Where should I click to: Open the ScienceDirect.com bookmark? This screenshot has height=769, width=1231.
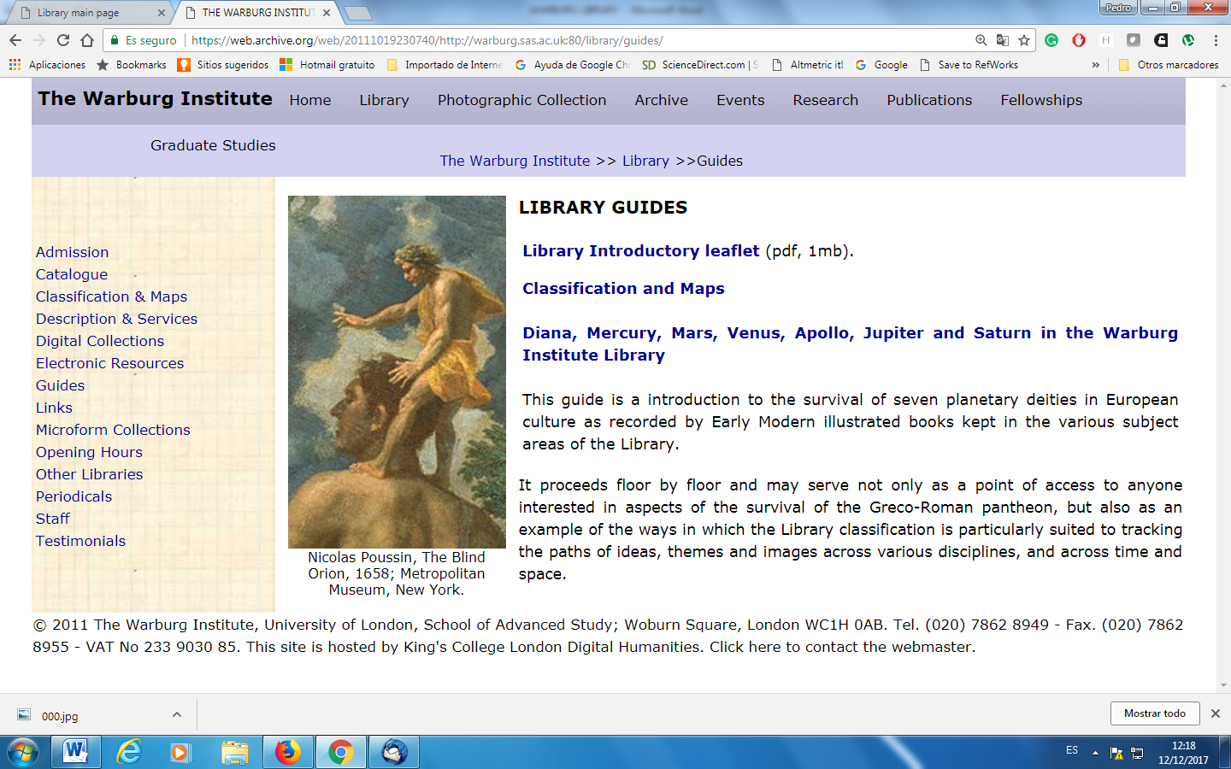(x=699, y=65)
